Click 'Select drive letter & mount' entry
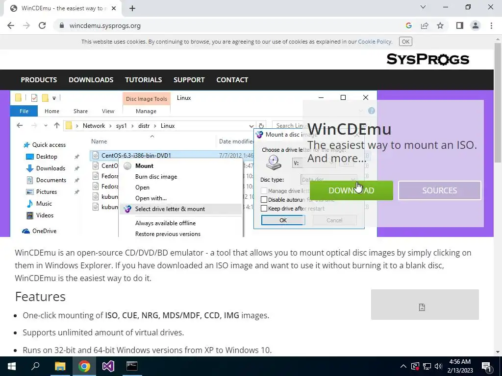502x376 pixels. 181,209
